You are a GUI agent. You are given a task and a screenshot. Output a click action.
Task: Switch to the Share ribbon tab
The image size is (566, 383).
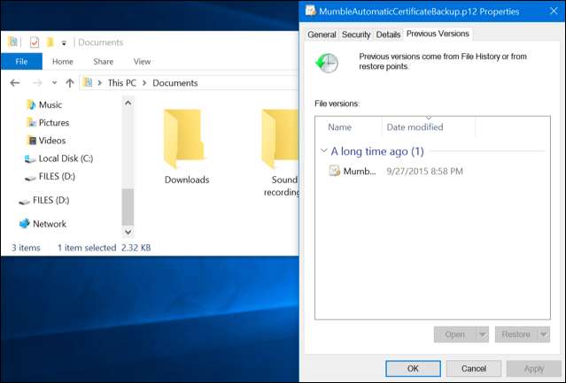point(104,62)
